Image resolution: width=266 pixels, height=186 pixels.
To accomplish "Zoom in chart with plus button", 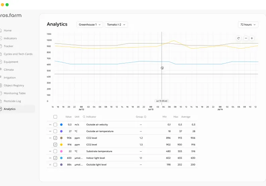I will click(x=252, y=38).
